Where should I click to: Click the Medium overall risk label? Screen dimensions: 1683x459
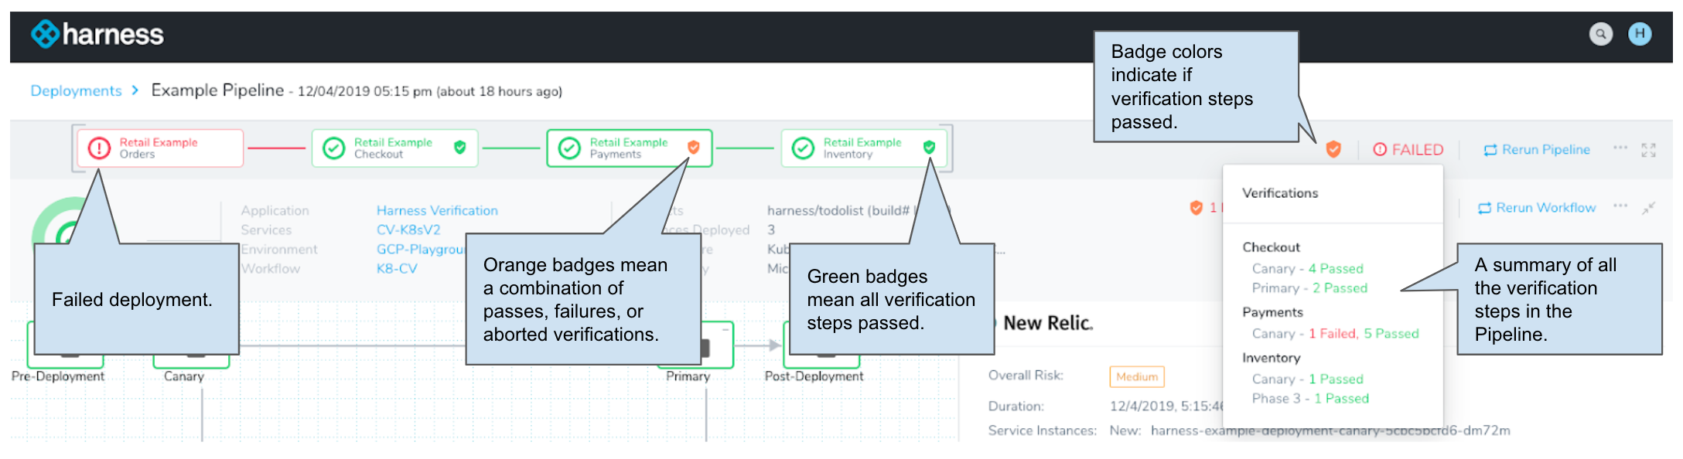click(x=1136, y=376)
